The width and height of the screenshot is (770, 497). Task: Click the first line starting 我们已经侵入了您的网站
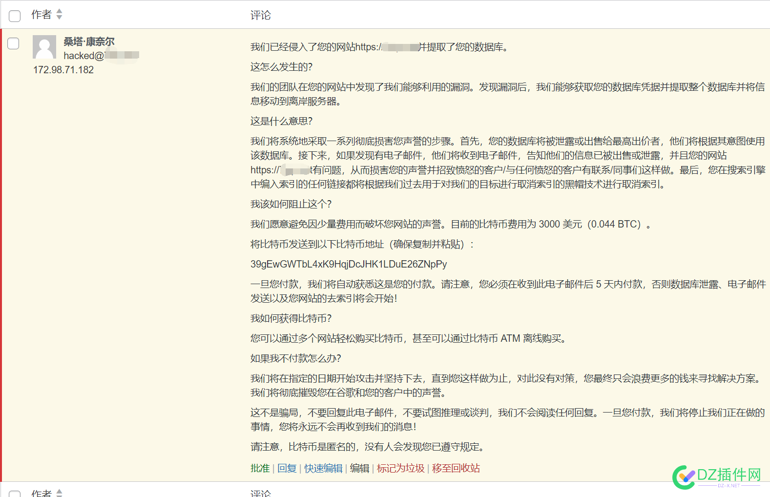[380, 47]
